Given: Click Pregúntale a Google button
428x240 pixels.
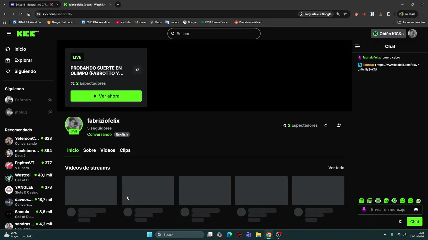Looking at the screenshot, I should pyautogui.click(x=316, y=14).
